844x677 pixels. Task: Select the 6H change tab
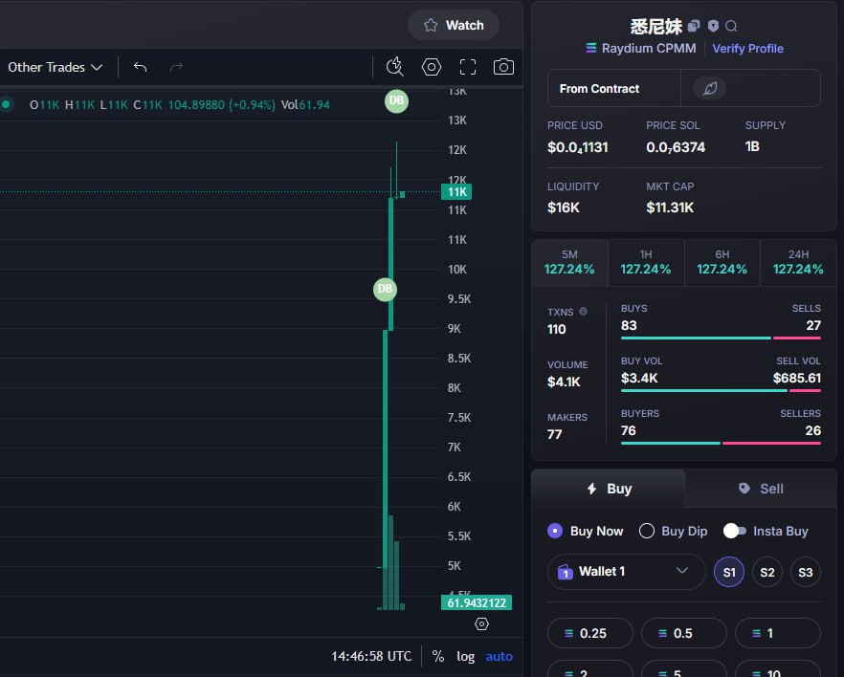[x=722, y=262]
